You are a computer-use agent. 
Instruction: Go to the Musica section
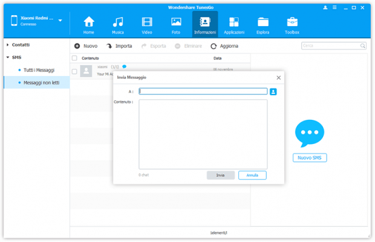click(x=118, y=25)
